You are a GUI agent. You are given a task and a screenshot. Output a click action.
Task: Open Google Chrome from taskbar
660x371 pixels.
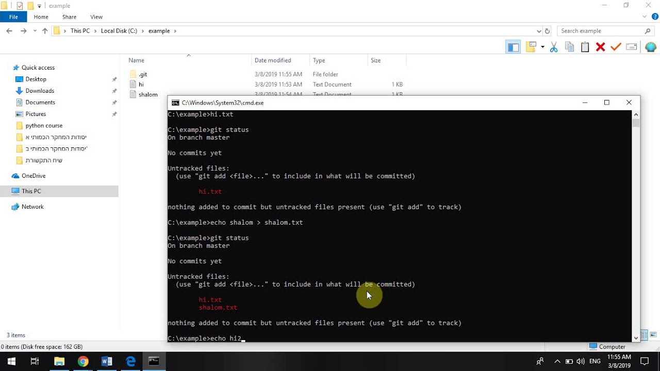(x=83, y=361)
